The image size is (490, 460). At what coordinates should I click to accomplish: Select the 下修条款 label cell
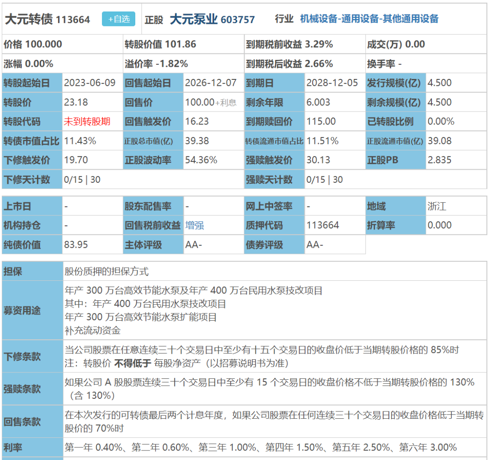(x=33, y=356)
